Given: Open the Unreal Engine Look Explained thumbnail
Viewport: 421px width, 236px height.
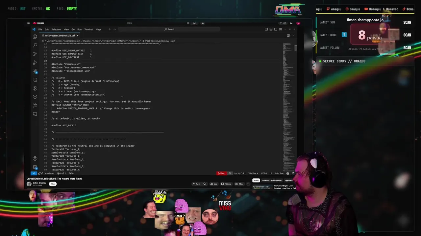Looking at the screenshot, I should [262, 187].
